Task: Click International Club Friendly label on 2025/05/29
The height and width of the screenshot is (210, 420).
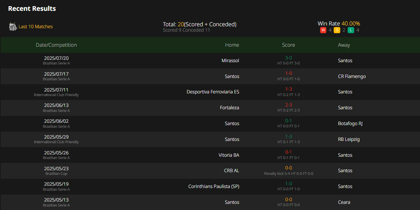Action: coord(56,142)
